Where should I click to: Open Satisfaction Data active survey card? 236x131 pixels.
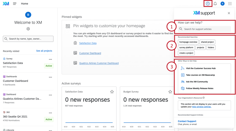[x=89, y=109]
